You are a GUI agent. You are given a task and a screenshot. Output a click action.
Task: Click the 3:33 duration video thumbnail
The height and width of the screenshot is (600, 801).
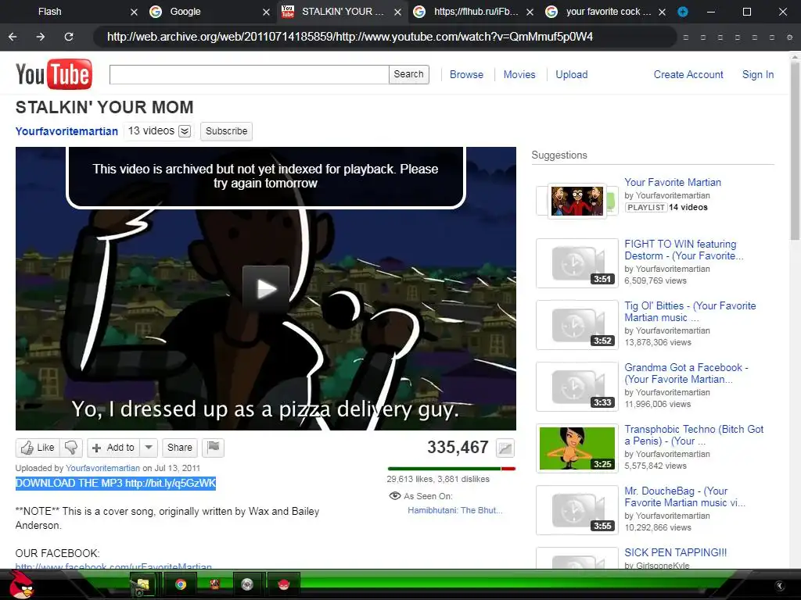(x=577, y=387)
